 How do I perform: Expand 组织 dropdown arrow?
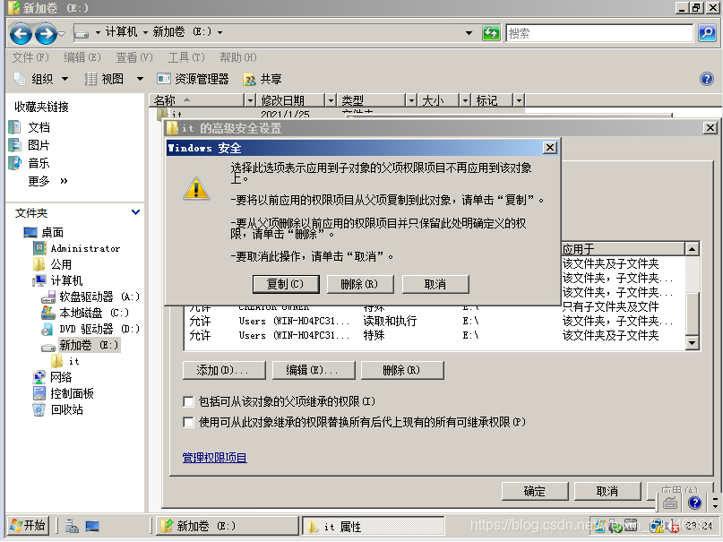coord(65,79)
